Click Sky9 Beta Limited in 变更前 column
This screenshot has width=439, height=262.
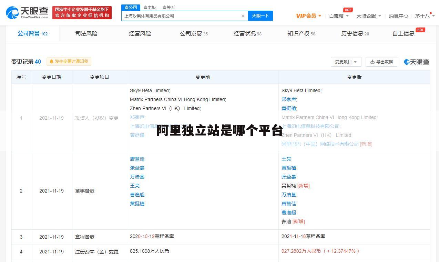coord(150,90)
